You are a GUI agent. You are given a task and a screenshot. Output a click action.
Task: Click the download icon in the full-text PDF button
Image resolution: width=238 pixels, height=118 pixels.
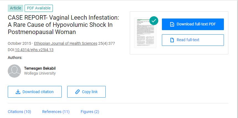click(172, 24)
